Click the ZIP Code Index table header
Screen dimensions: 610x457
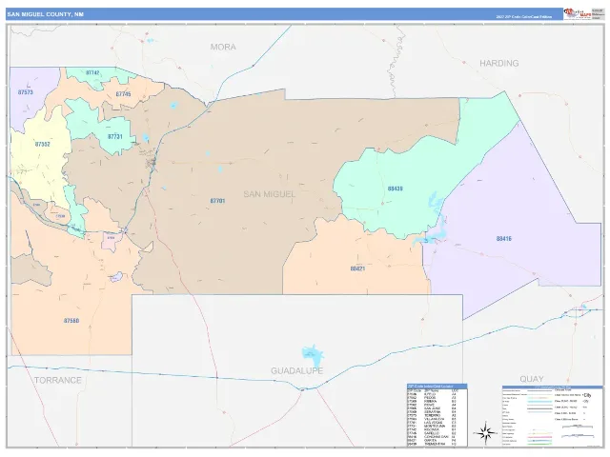coord(437,387)
